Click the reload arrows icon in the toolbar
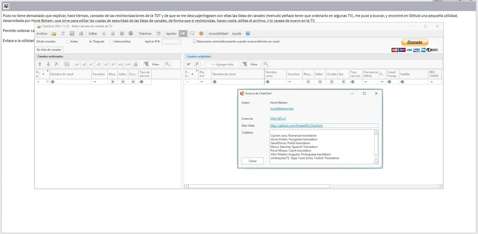The width and height of the screenshot is (478, 234). coord(63,34)
